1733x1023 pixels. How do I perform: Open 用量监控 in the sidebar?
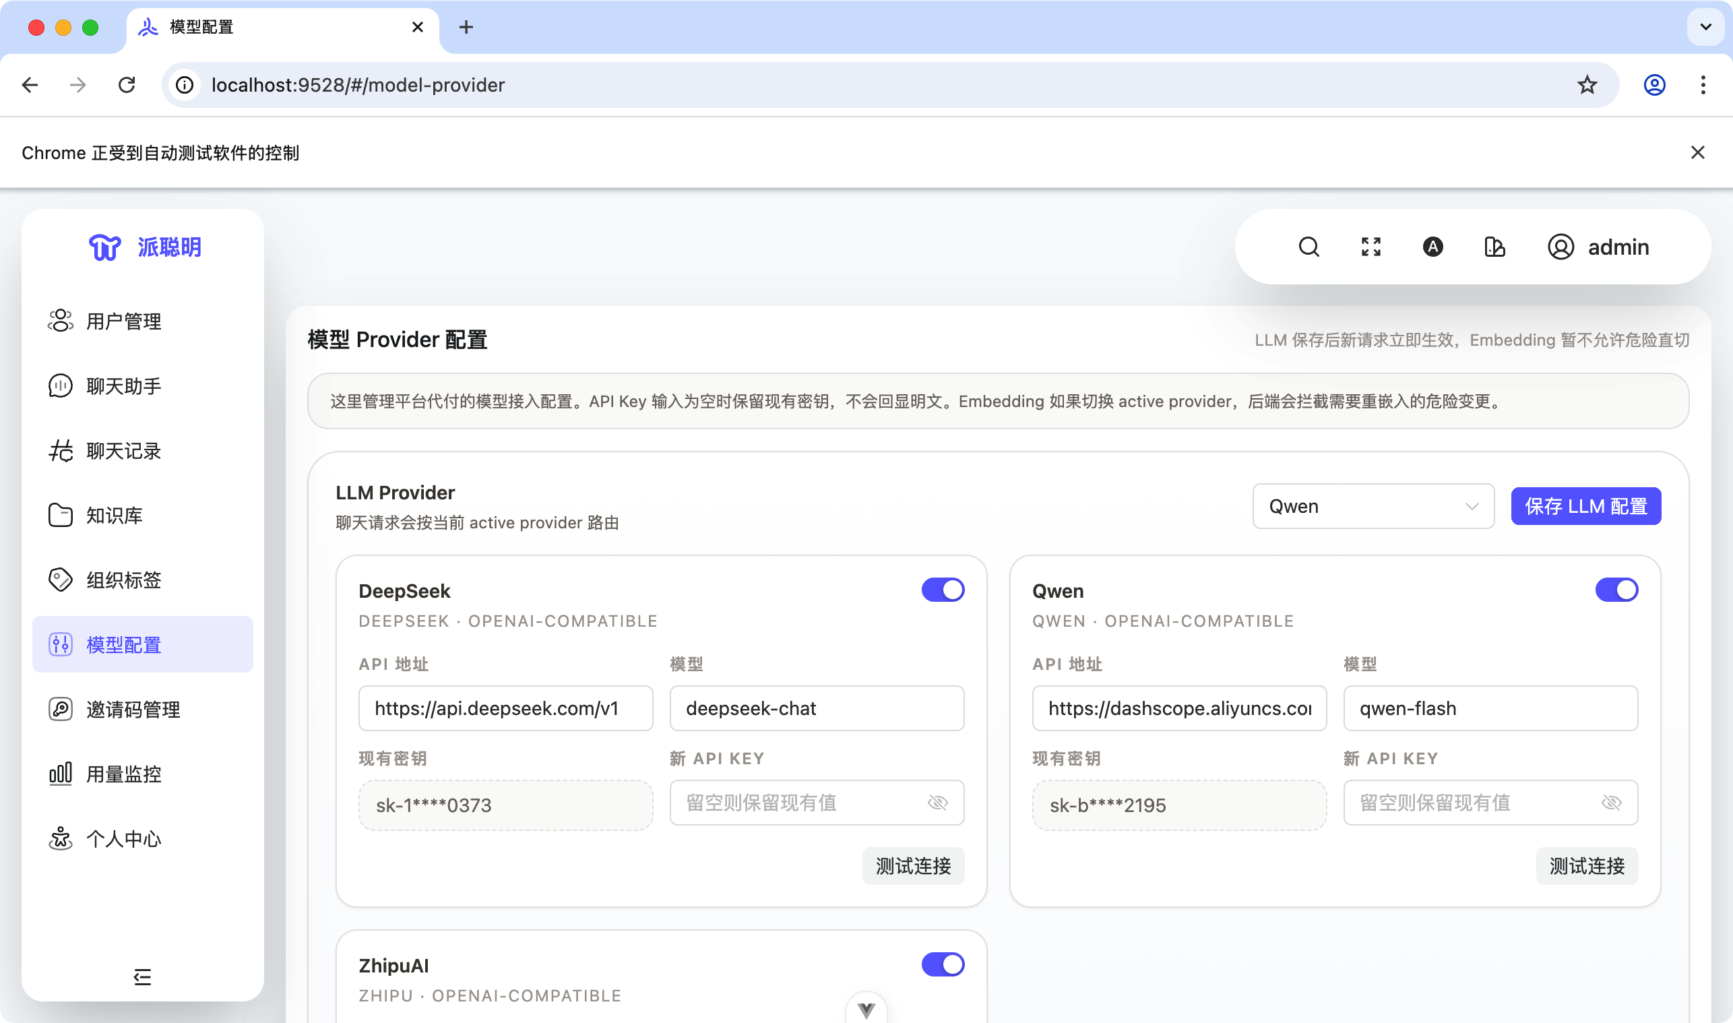point(124,774)
